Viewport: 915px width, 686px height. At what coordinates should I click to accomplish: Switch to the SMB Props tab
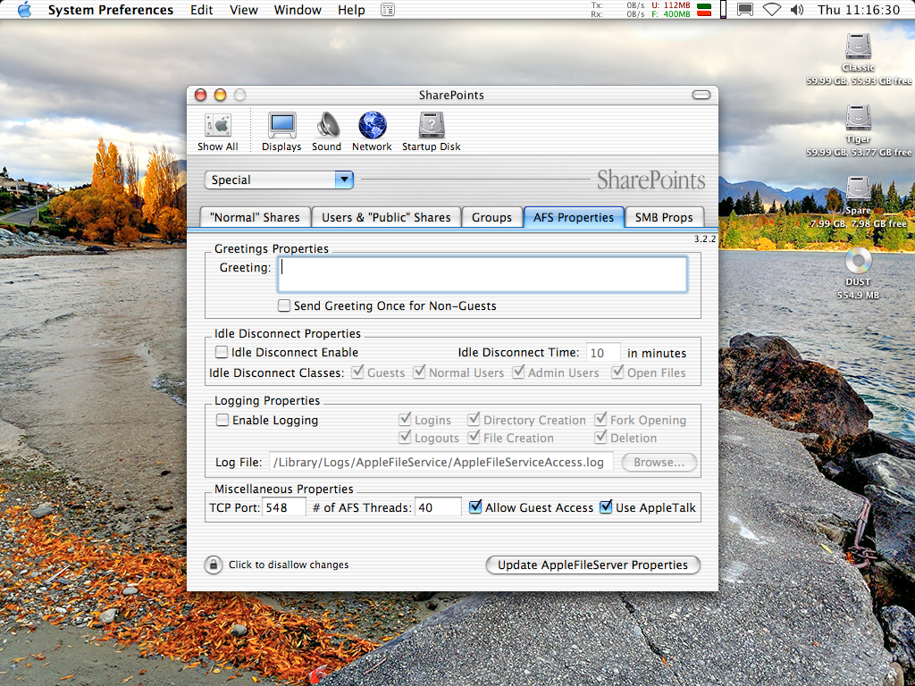coord(664,218)
